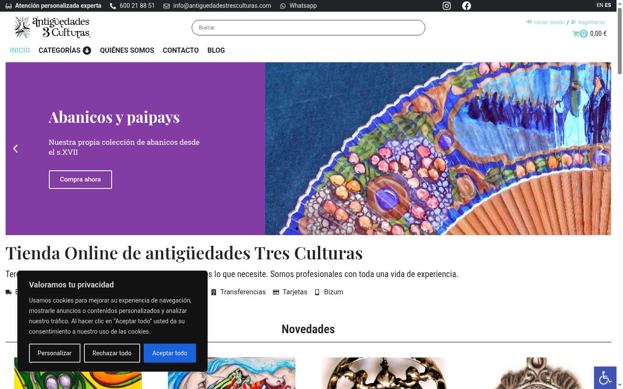Screen dimensions: 623x389
Task: Click the phone icon beside 600 21 88 51
Action: click(113, 6)
